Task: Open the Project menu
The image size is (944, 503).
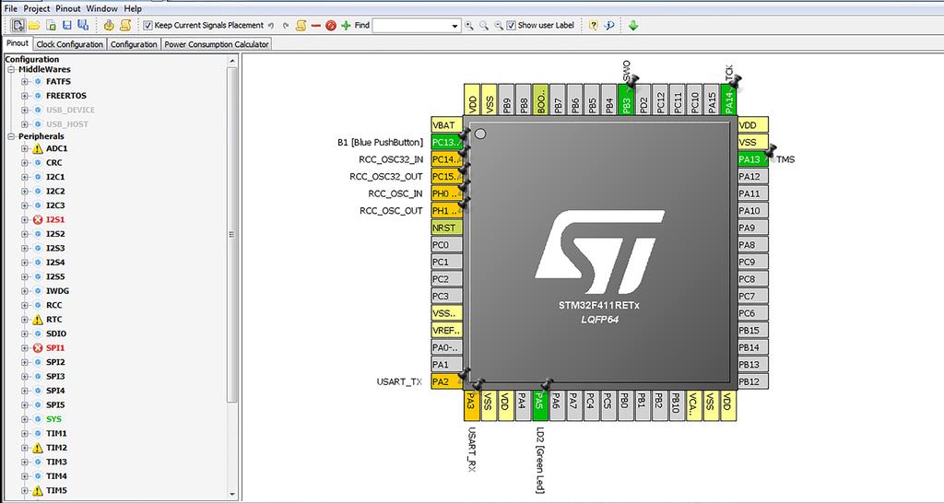Action: point(37,8)
